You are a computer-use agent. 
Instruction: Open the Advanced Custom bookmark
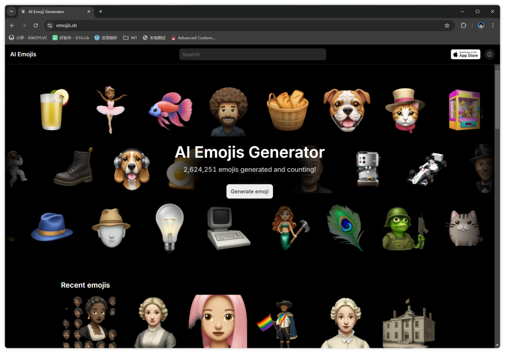193,38
